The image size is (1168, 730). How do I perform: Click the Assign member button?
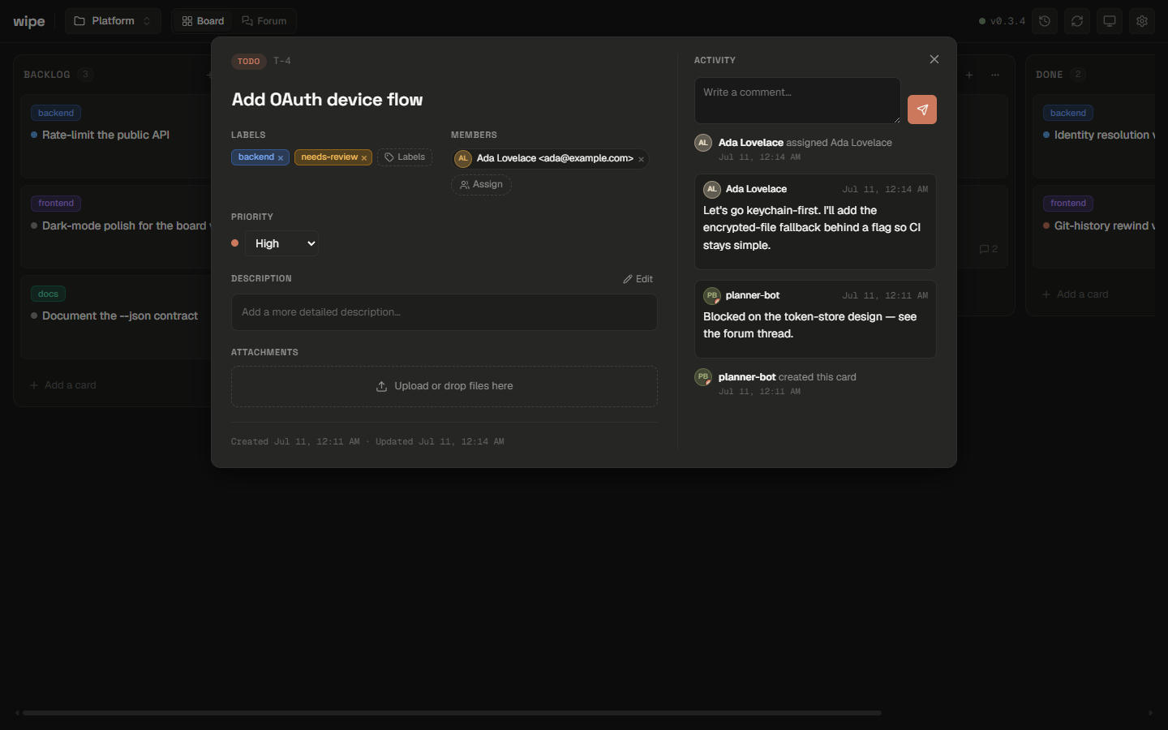481,185
